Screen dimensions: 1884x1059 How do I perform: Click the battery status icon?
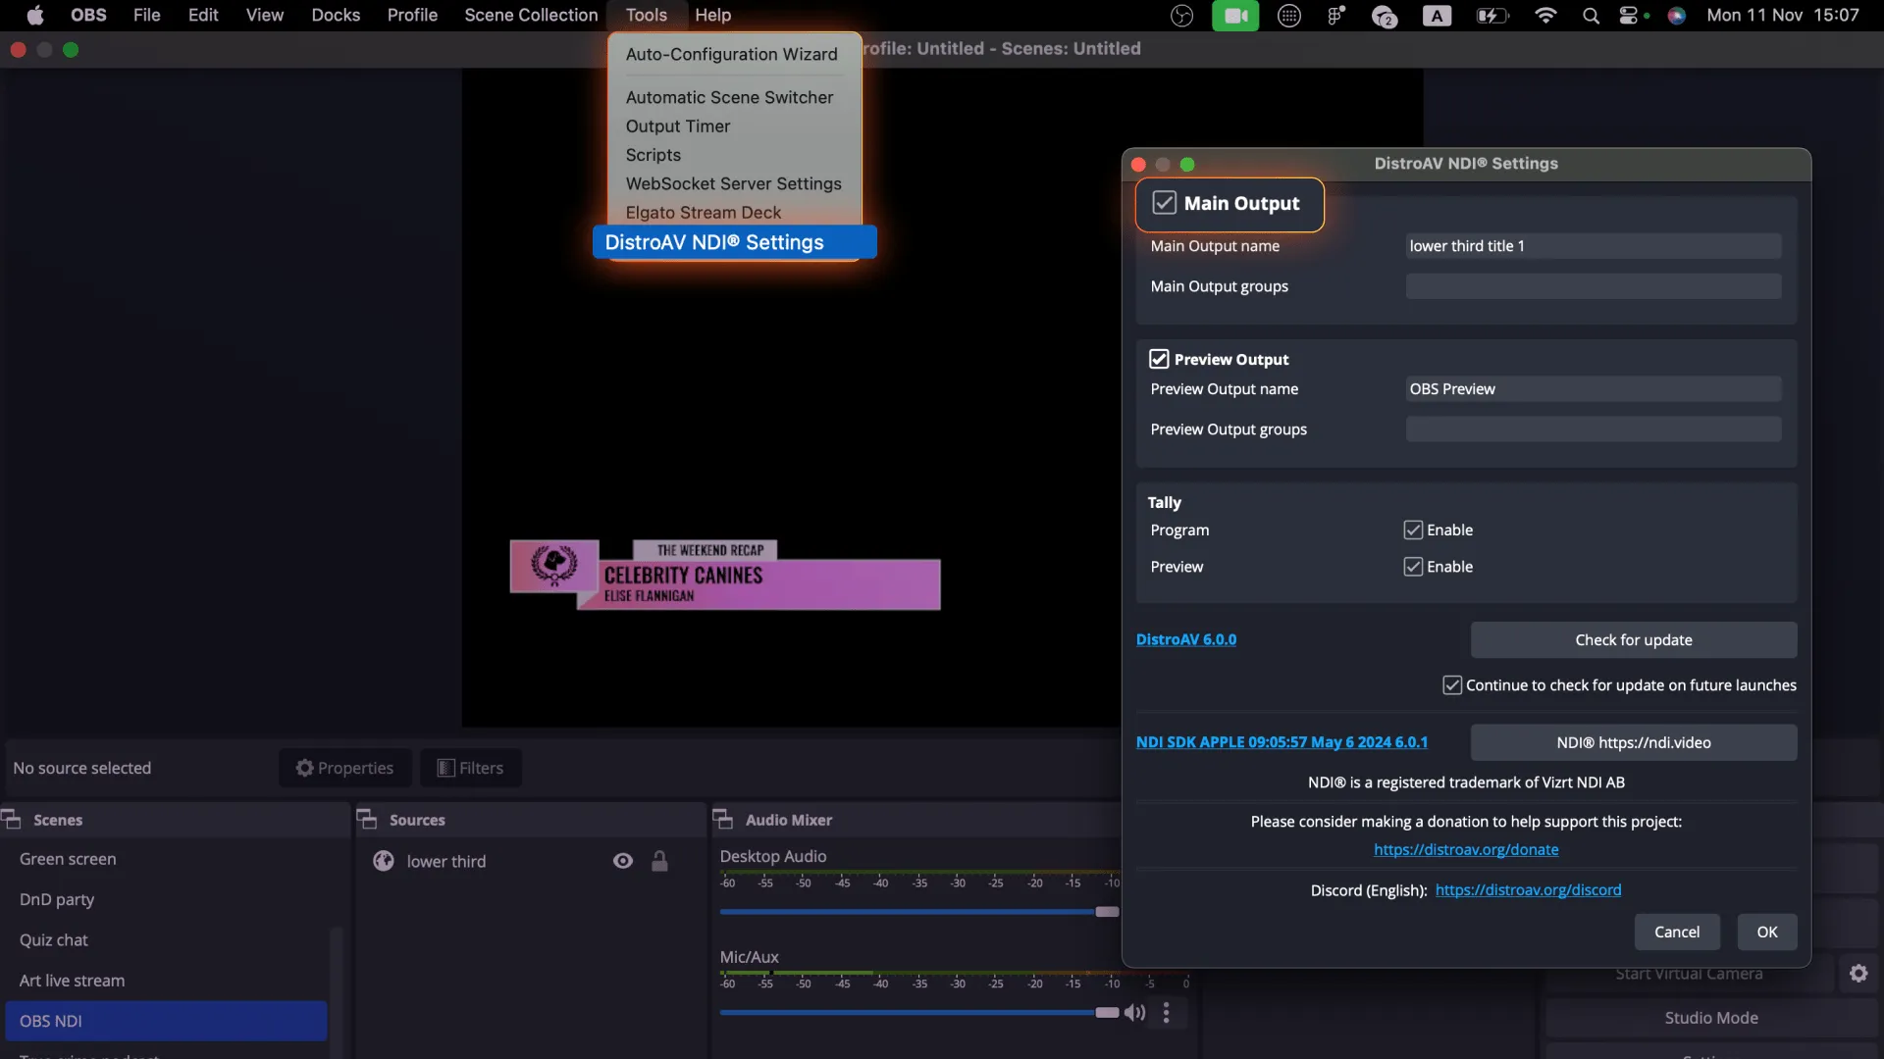coord(1491,16)
